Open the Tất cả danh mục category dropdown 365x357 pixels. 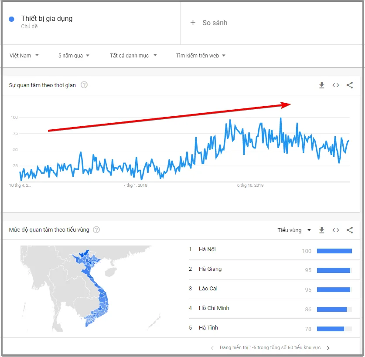[133, 56]
